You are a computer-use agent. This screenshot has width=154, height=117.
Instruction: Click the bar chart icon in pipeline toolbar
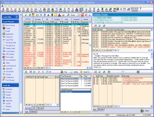59,15
